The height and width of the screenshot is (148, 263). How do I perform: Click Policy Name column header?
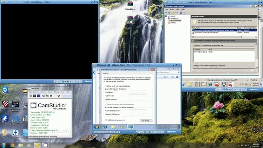[214, 28]
